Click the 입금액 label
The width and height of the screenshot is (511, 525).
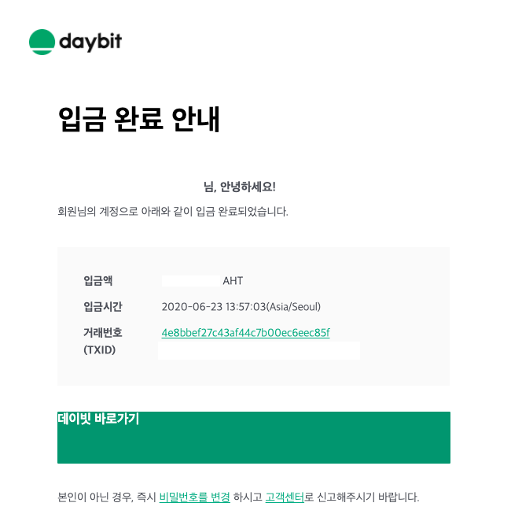tap(98, 280)
